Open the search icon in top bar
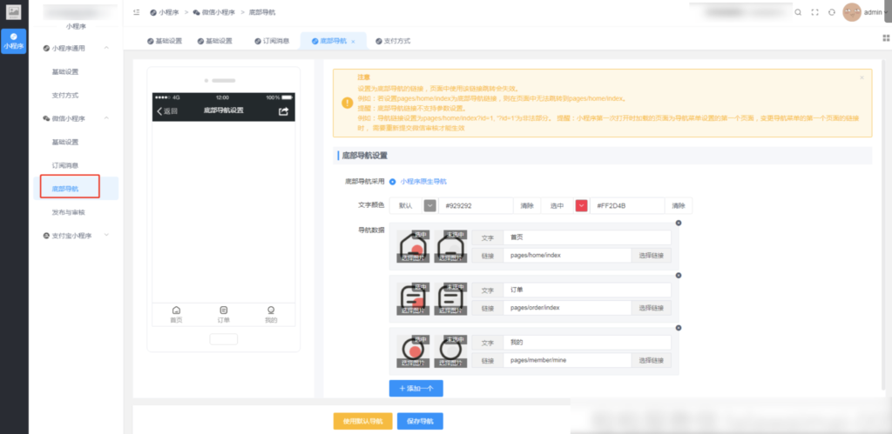Image resolution: width=892 pixels, height=434 pixels. coord(798,12)
